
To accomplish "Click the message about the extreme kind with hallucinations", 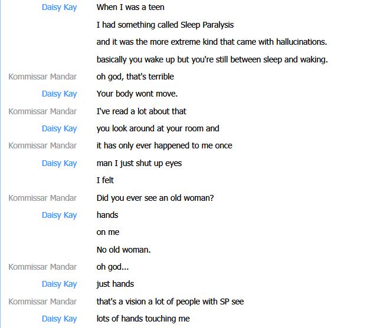I will pos(212,42).
